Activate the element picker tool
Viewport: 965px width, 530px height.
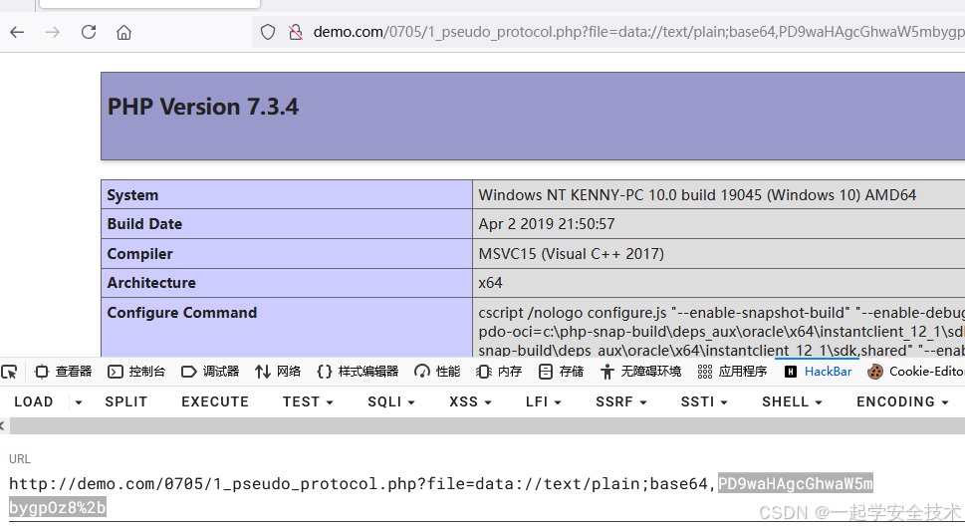[9, 372]
